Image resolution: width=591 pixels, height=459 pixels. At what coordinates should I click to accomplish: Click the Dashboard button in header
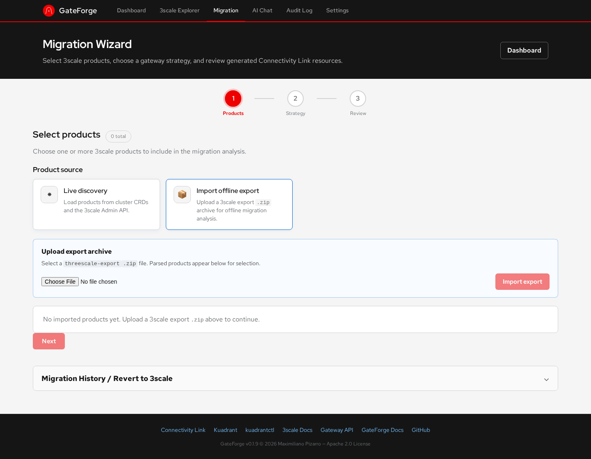click(524, 50)
